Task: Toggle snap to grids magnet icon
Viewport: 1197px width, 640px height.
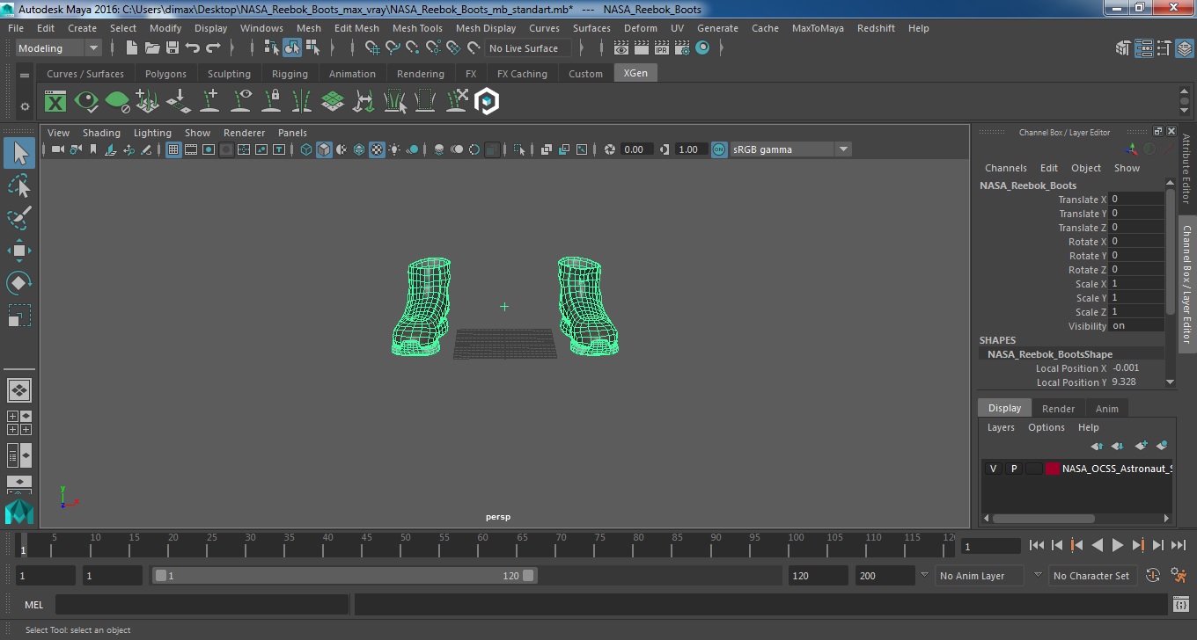Action: 372,48
